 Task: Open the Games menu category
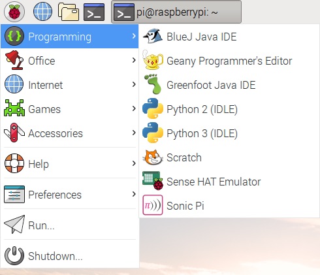pos(70,108)
